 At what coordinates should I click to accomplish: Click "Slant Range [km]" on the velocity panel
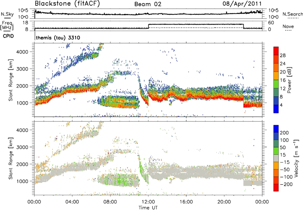coord(11,158)
